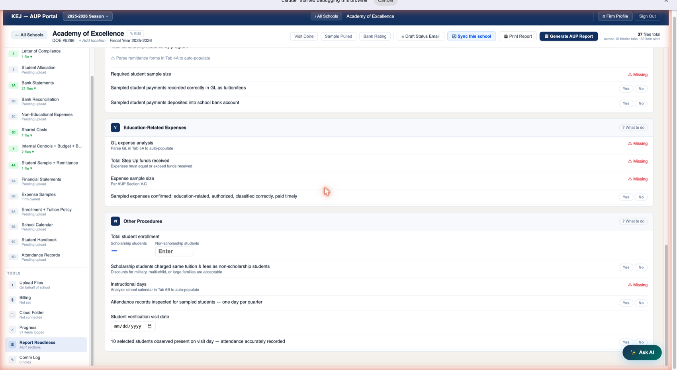Screen dimensions: 677x370
Task: Expand Shared Costs 1 file list
Action: coord(27,136)
